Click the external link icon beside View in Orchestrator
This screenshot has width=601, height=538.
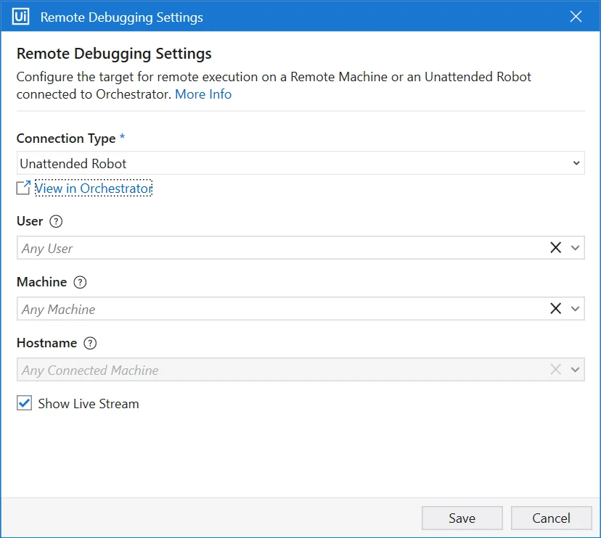tap(23, 188)
